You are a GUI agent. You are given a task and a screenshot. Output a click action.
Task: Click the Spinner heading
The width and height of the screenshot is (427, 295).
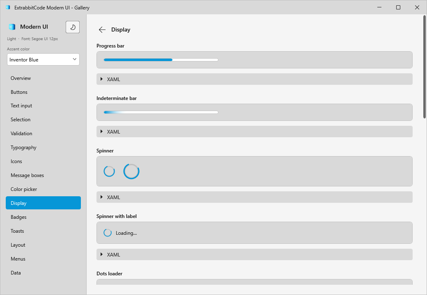pos(105,151)
